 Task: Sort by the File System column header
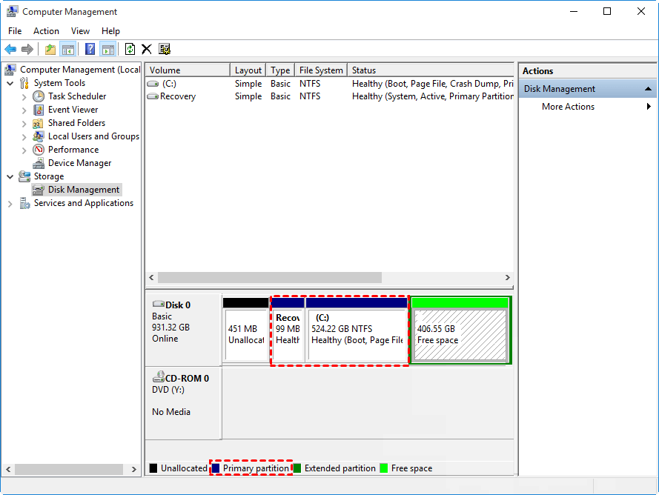pyautogui.click(x=321, y=70)
